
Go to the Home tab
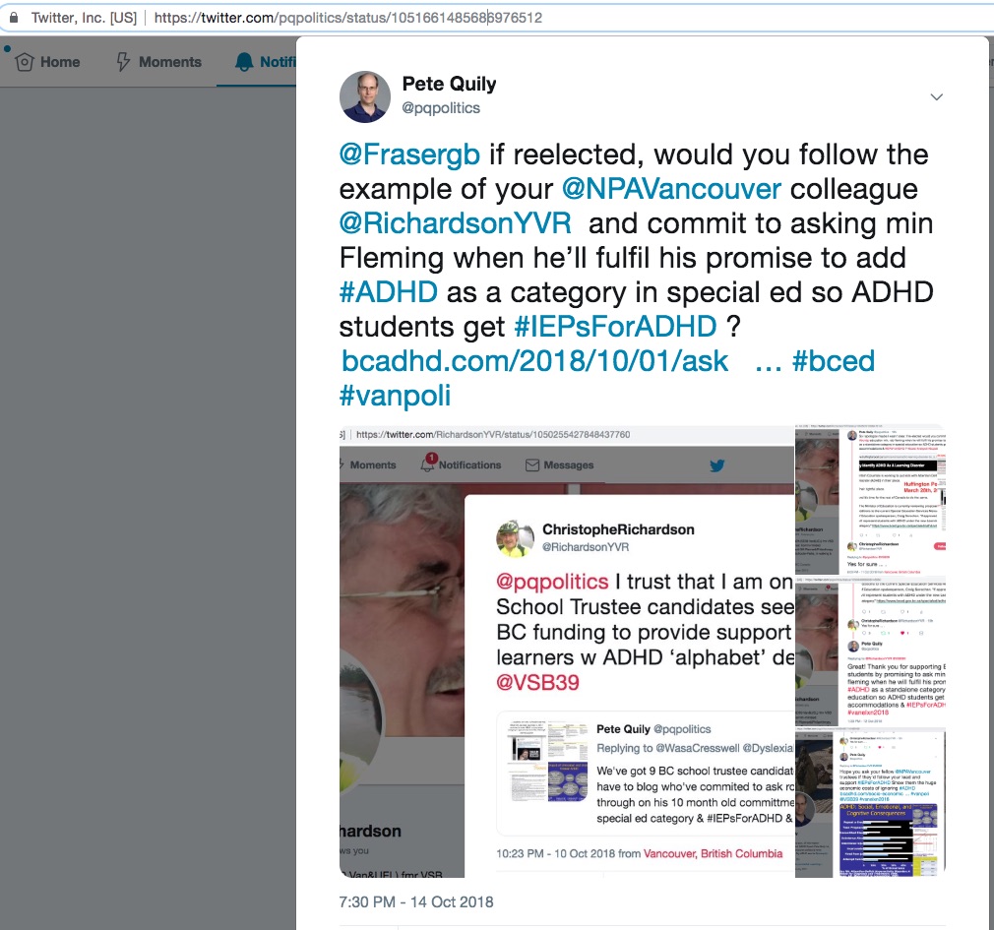(x=48, y=62)
